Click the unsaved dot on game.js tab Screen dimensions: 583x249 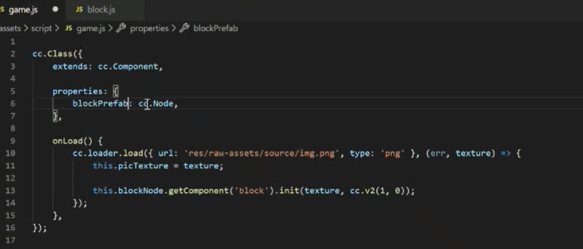click(55, 10)
